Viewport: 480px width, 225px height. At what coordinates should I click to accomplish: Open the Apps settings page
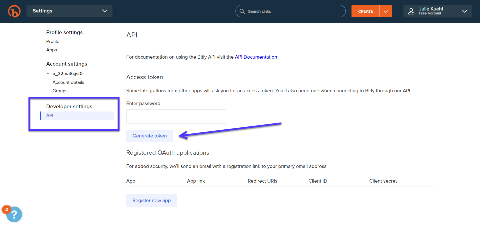pos(51,50)
